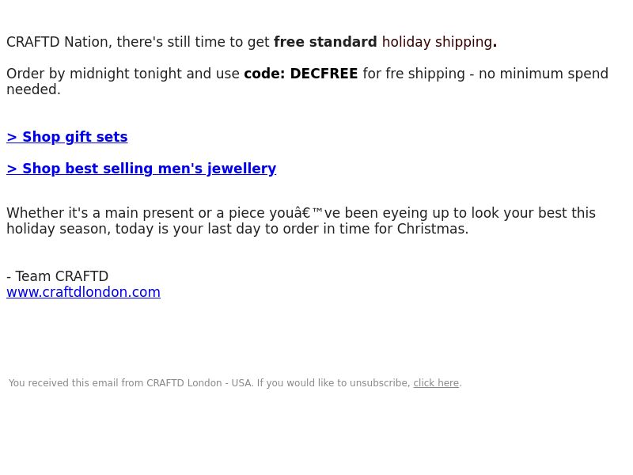Click the '- Team CRAFTD' signature
The height and width of the screenshot is (475, 633).
point(57,276)
